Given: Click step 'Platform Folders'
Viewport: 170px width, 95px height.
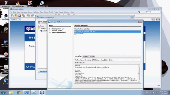Looking at the screenshot, I should 57,31.
